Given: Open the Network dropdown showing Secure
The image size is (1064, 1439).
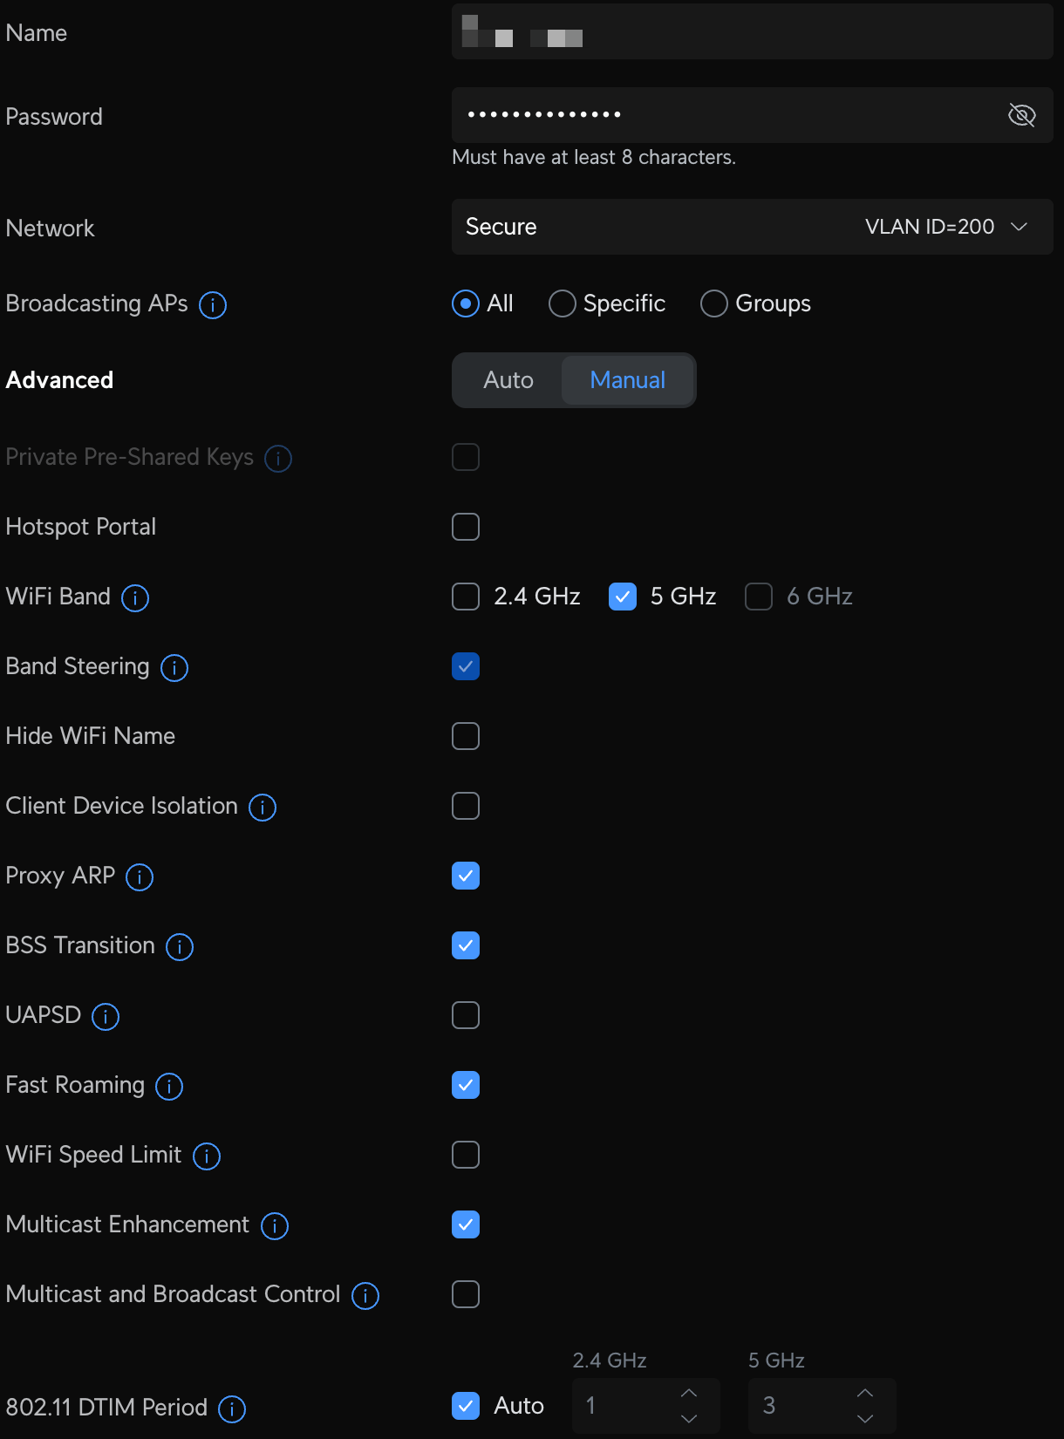Looking at the screenshot, I should point(753,227).
